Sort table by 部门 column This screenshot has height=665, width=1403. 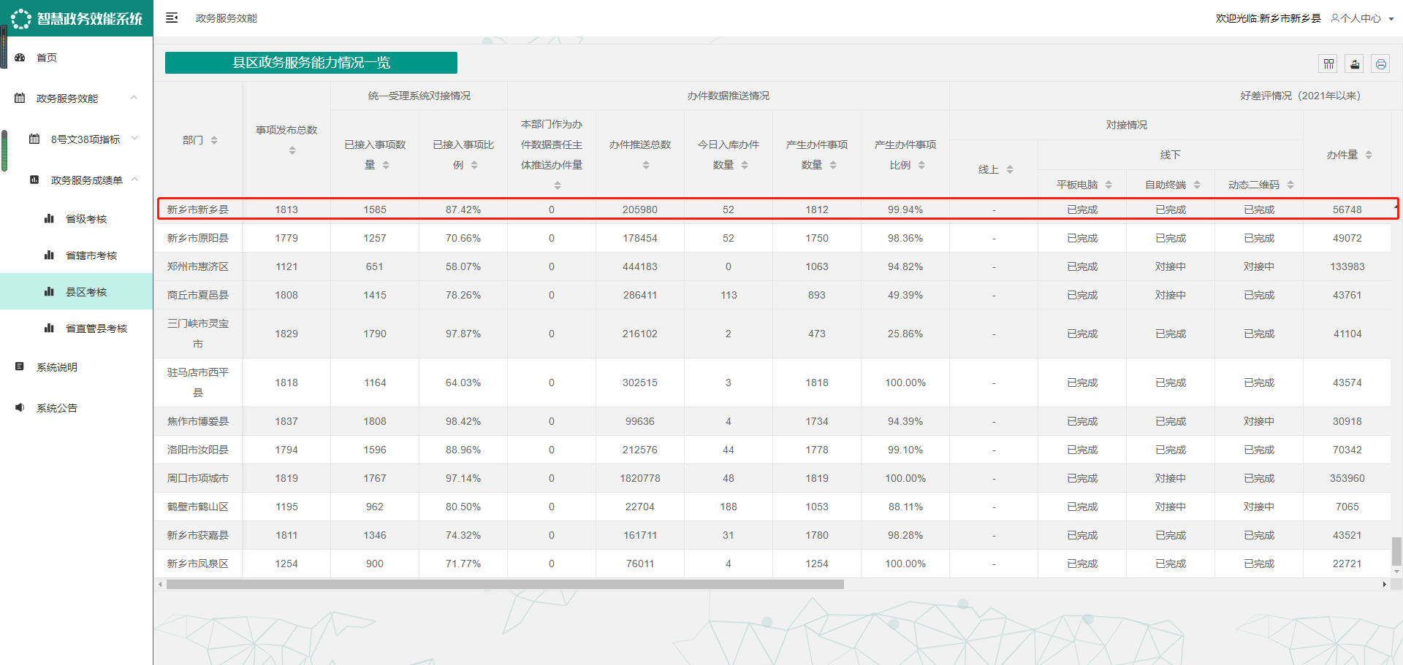(x=214, y=140)
